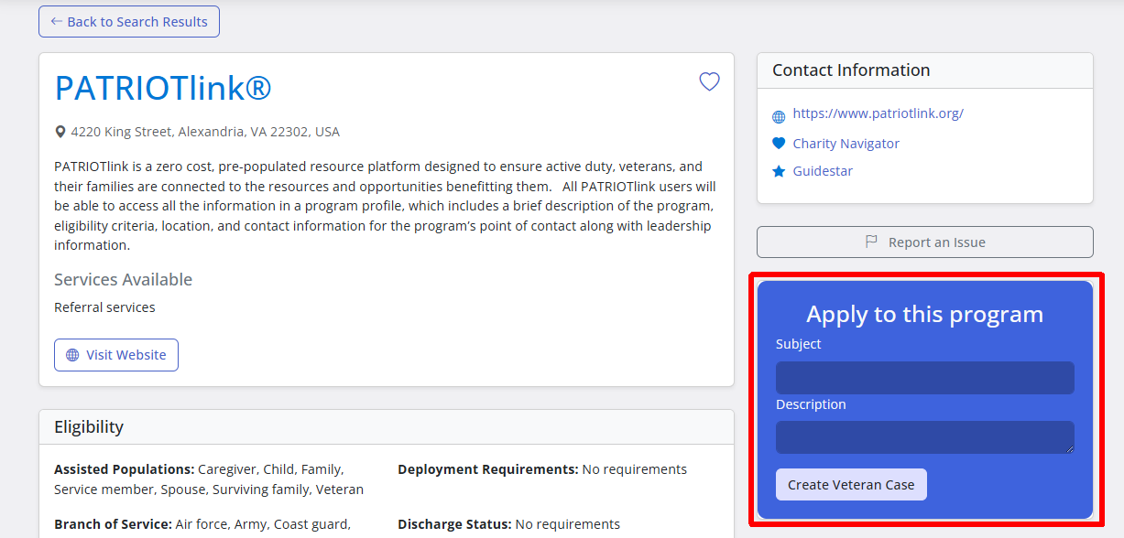Click the Apply to this program heading

pos(925,314)
